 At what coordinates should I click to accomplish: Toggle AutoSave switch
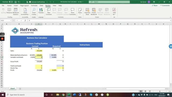coord(11,2)
